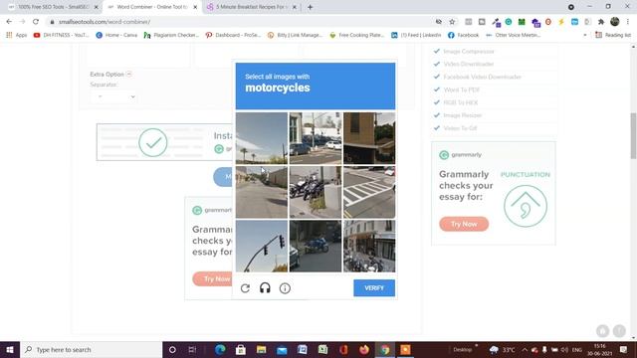Viewport: 637px width, 358px height.
Task: Open a new browser tab
Action: [310, 7]
